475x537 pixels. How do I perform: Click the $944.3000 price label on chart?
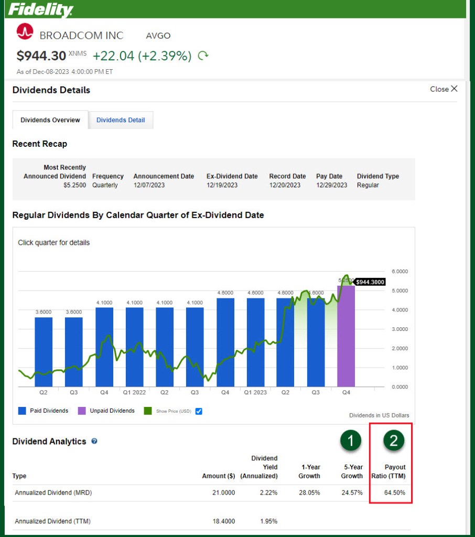(370, 282)
